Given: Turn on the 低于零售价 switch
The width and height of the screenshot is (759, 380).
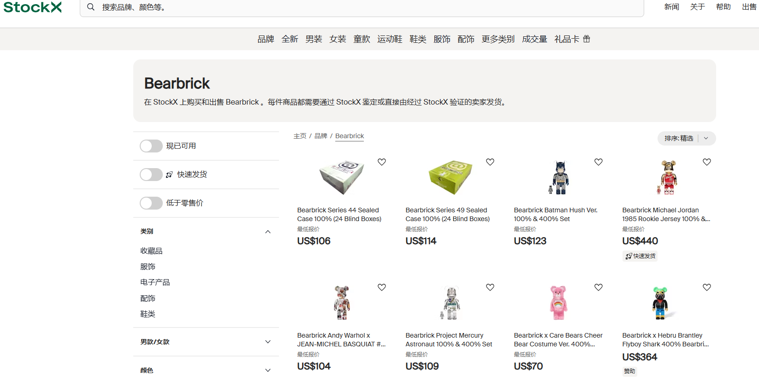Looking at the screenshot, I should (151, 203).
